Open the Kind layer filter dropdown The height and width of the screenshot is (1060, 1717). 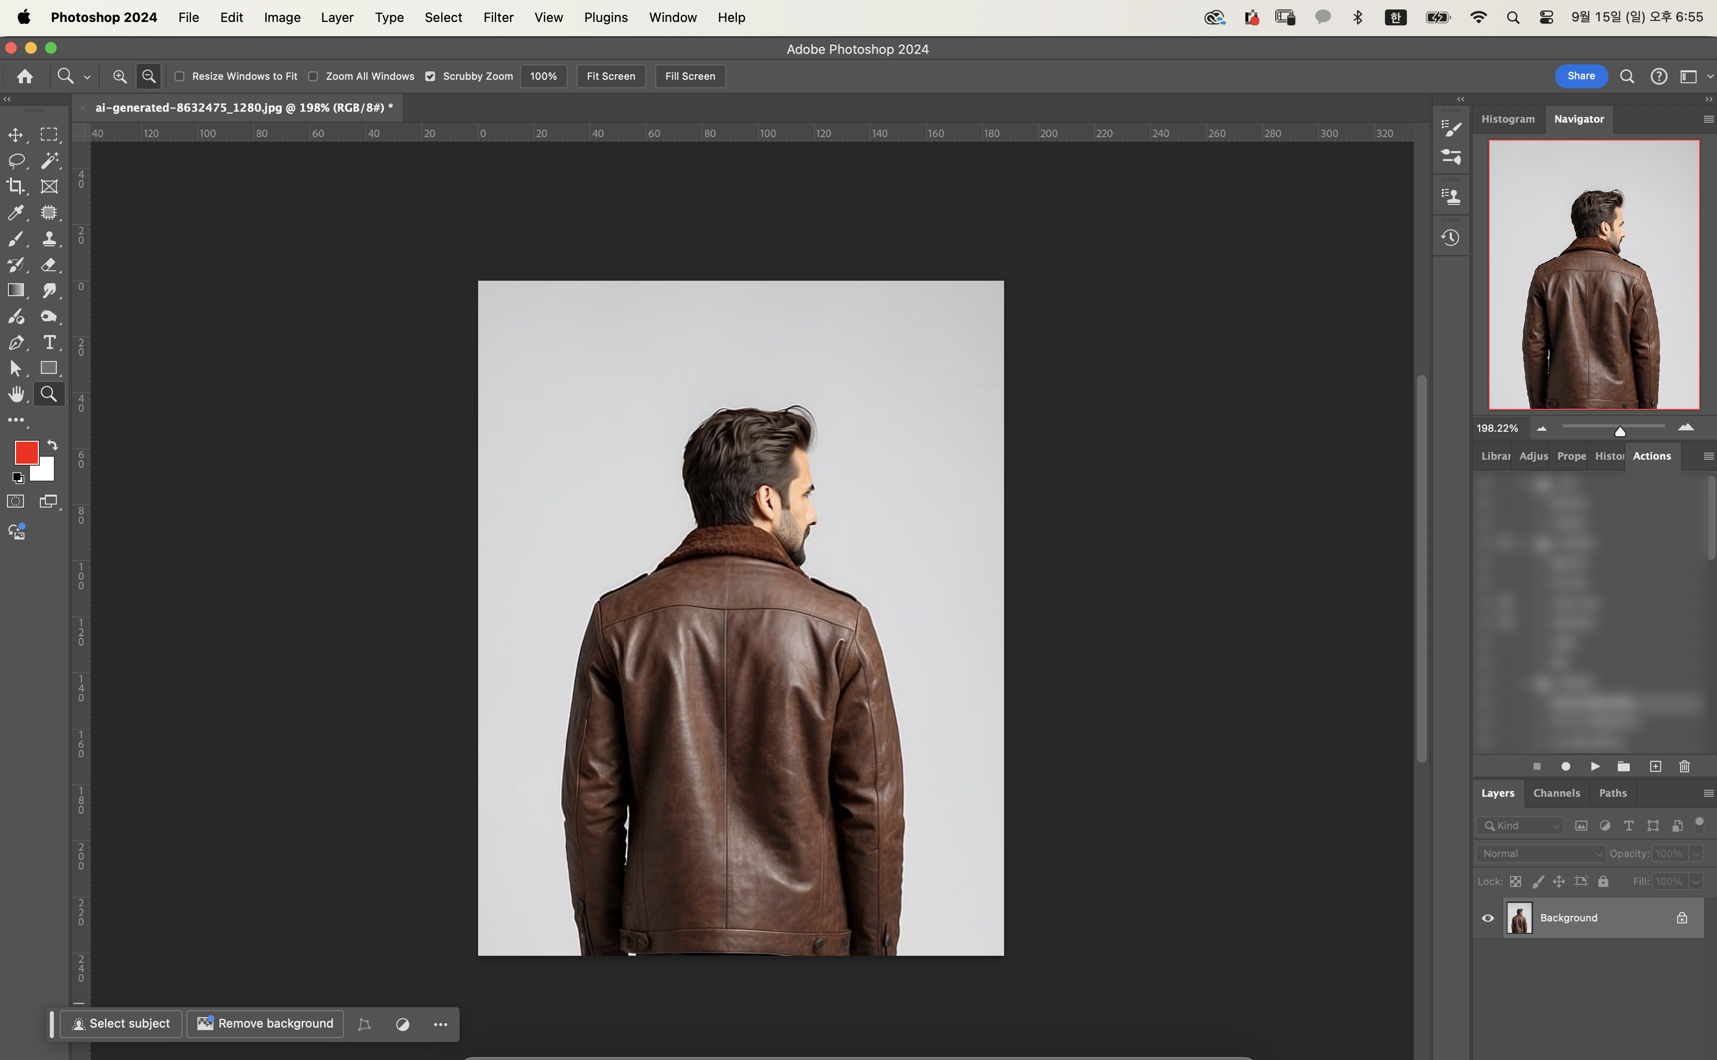(x=1520, y=825)
